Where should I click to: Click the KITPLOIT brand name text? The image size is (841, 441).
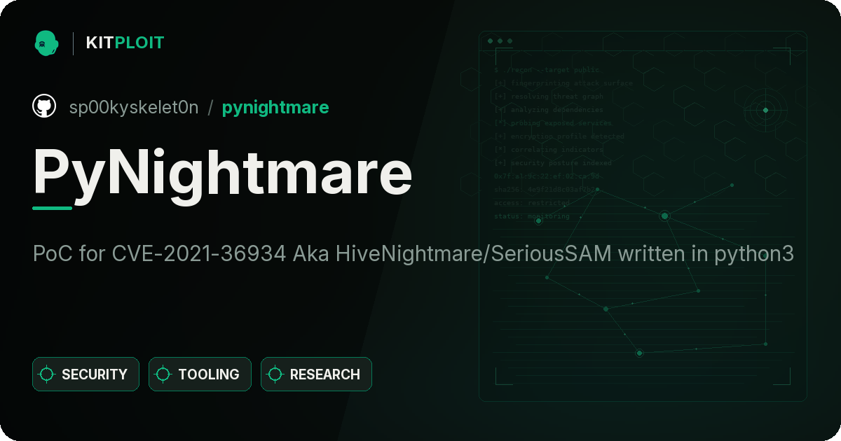[x=125, y=43]
